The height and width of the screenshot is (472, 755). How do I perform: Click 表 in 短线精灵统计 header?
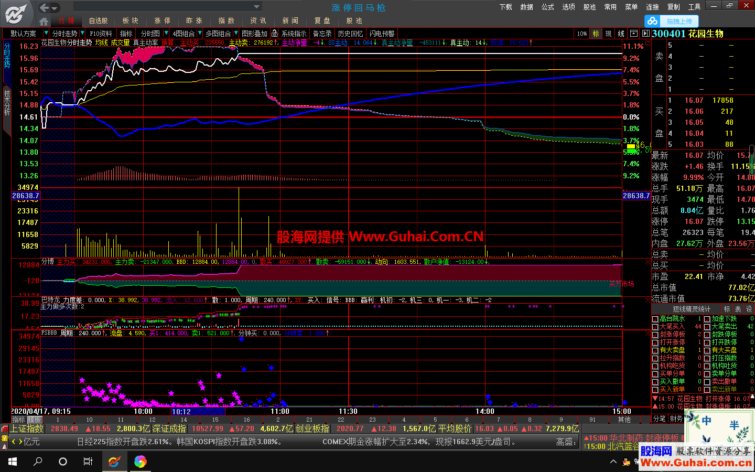[738, 309]
